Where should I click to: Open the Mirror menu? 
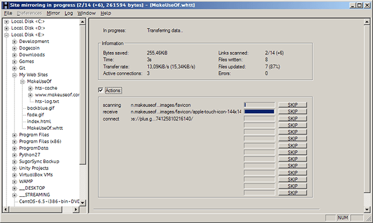coord(53,13)
